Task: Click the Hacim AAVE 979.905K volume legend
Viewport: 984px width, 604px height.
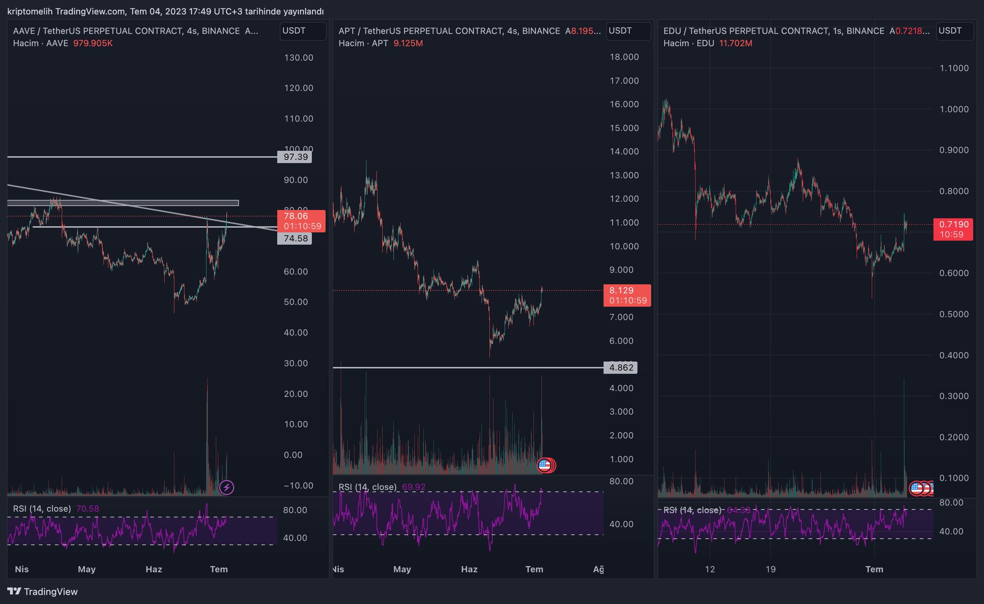Action: [63, 43]
